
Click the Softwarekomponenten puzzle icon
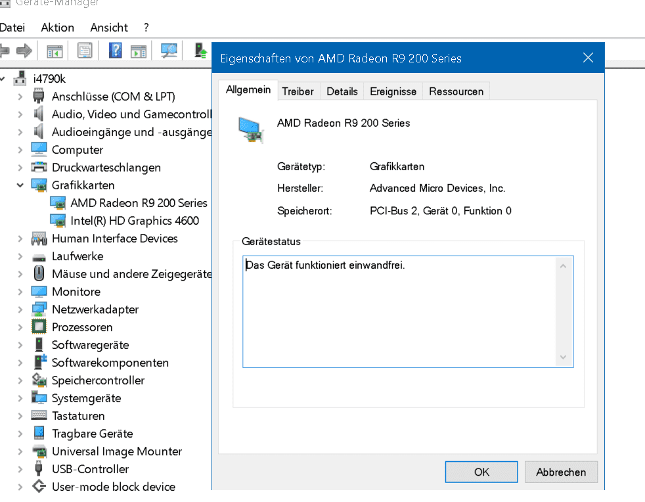(40, 362)
